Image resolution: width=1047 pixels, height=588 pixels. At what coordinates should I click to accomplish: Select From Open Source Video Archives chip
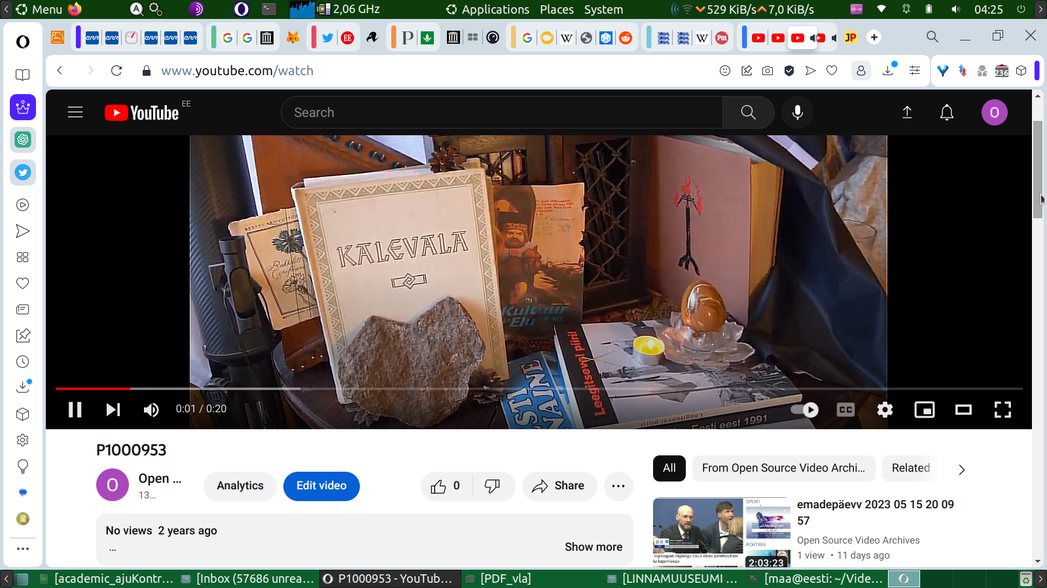pyautogui.click(x=783, y=468)
